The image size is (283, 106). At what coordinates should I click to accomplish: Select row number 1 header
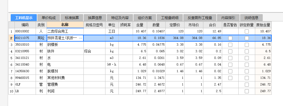pyautogui.click(x=12, y=31)
